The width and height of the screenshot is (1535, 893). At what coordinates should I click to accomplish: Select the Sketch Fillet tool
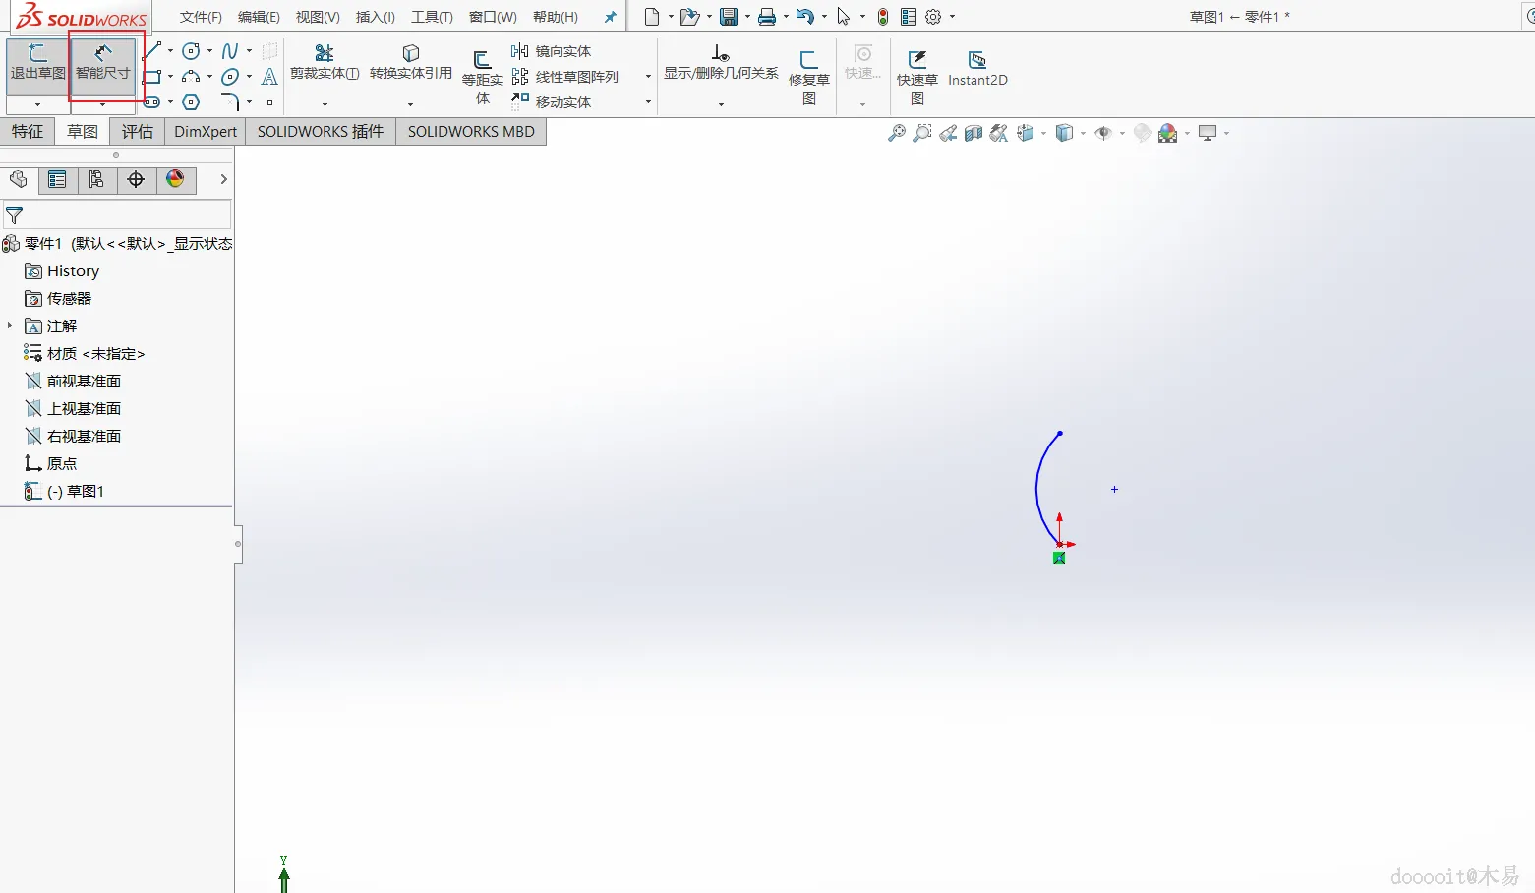pyautogui.click(x=230, y=102)
